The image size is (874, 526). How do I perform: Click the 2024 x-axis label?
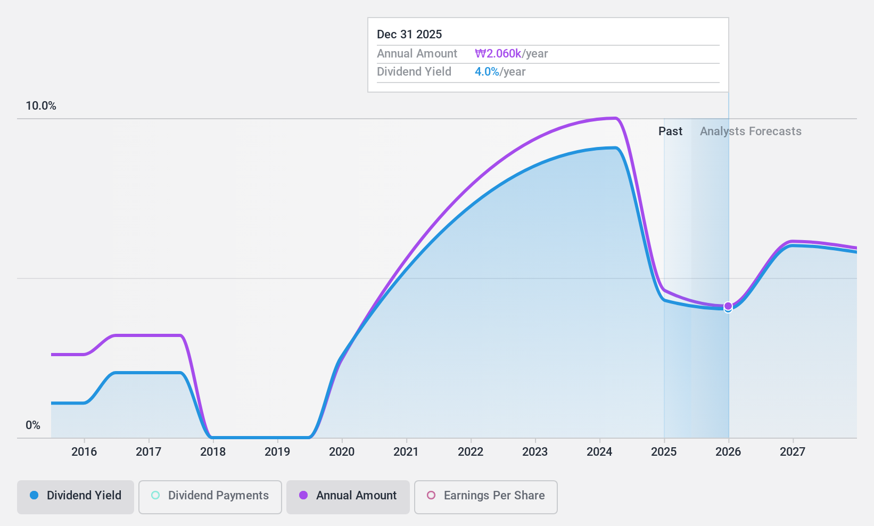[x=599, y=452]
